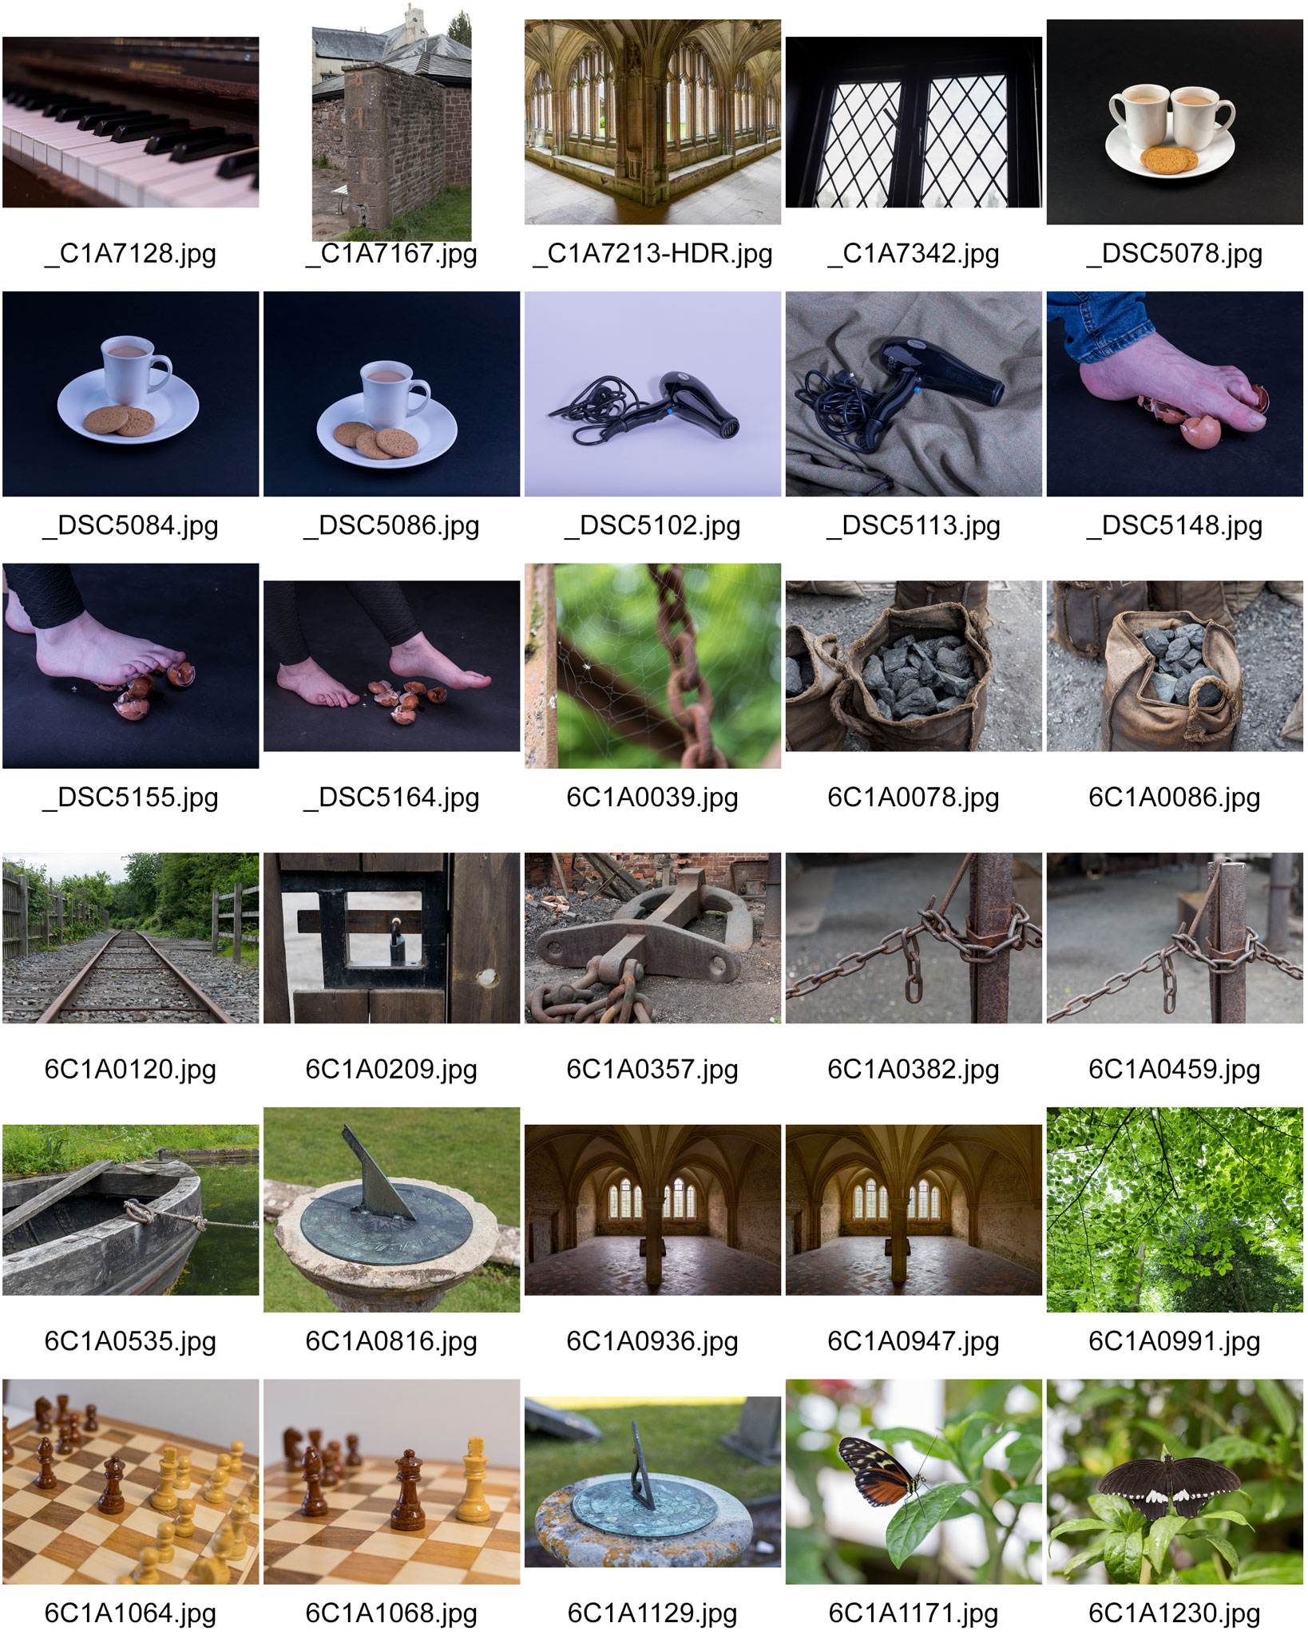
Task: Open the vaulted hall photo 6C1A0936.jpg
Action: point(652,1209)
